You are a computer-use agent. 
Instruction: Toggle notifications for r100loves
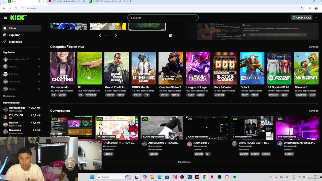39,81
